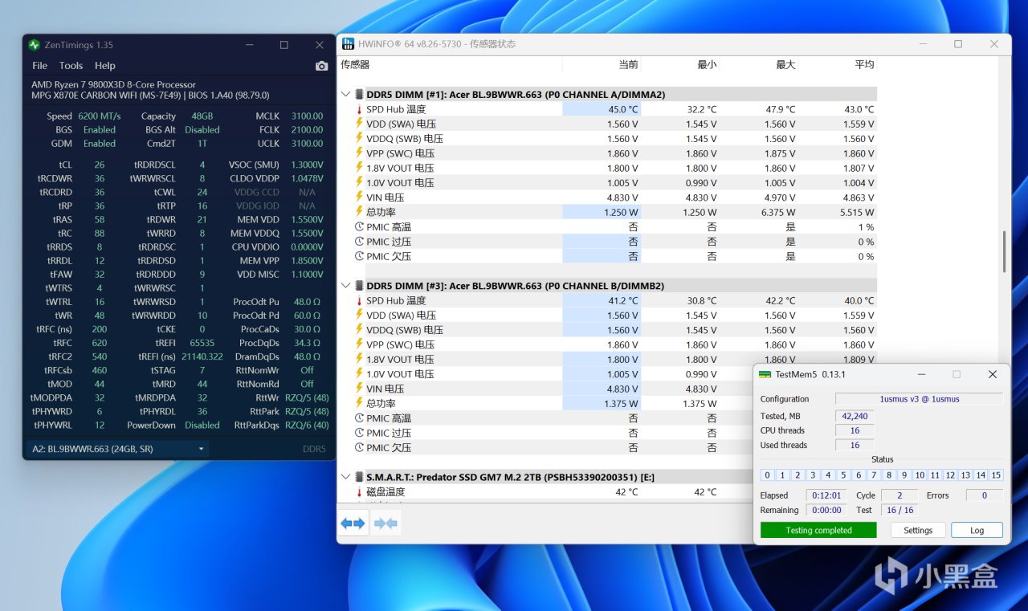Viewport: 1028px width, 611px height.
Task: Click the Settings button in TestMem5
Action: tap(917, 530)
